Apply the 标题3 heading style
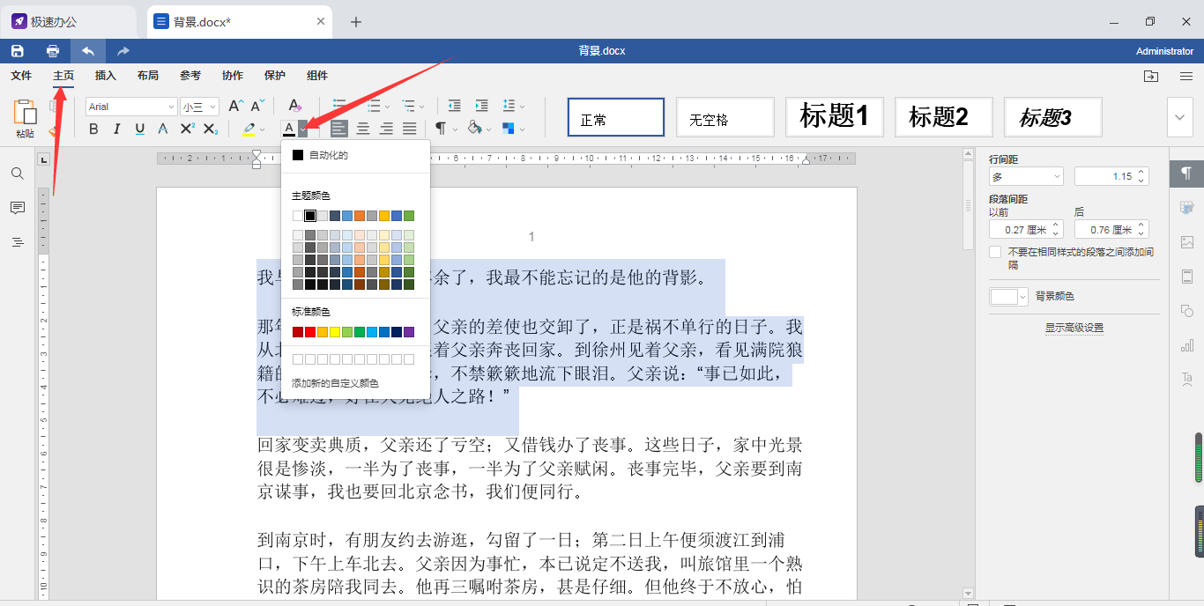Image resolution: width=1204 pixels, height=606 pixels. click(1052, 117)
